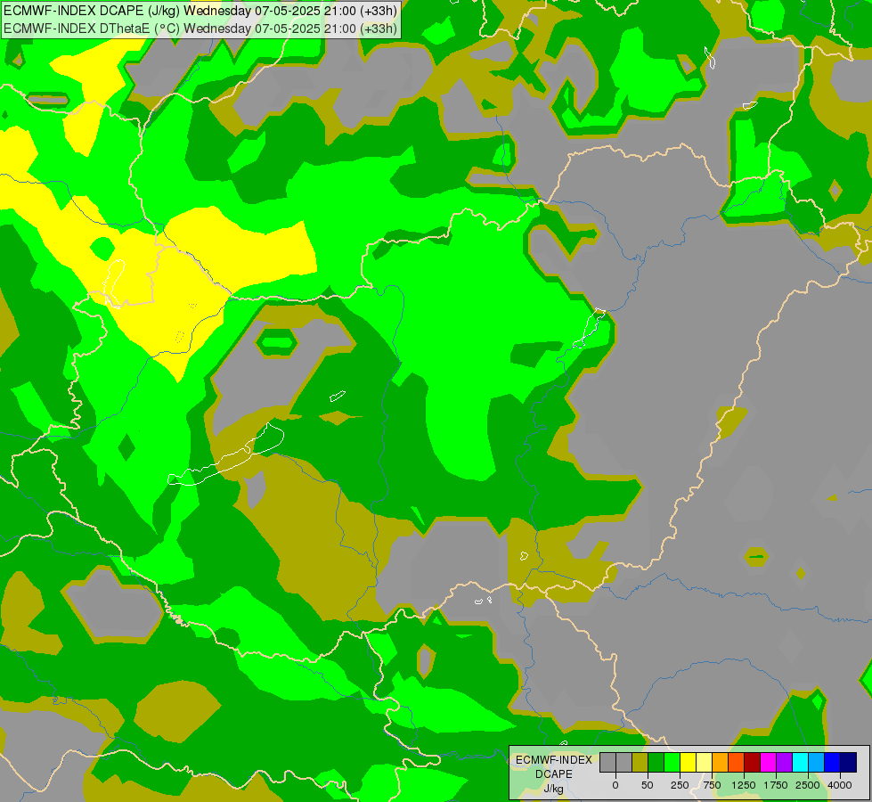The height and width of the screenshot is (802, 872).
Task: Click the cyan legend swatch
Action: click(800, 763)
